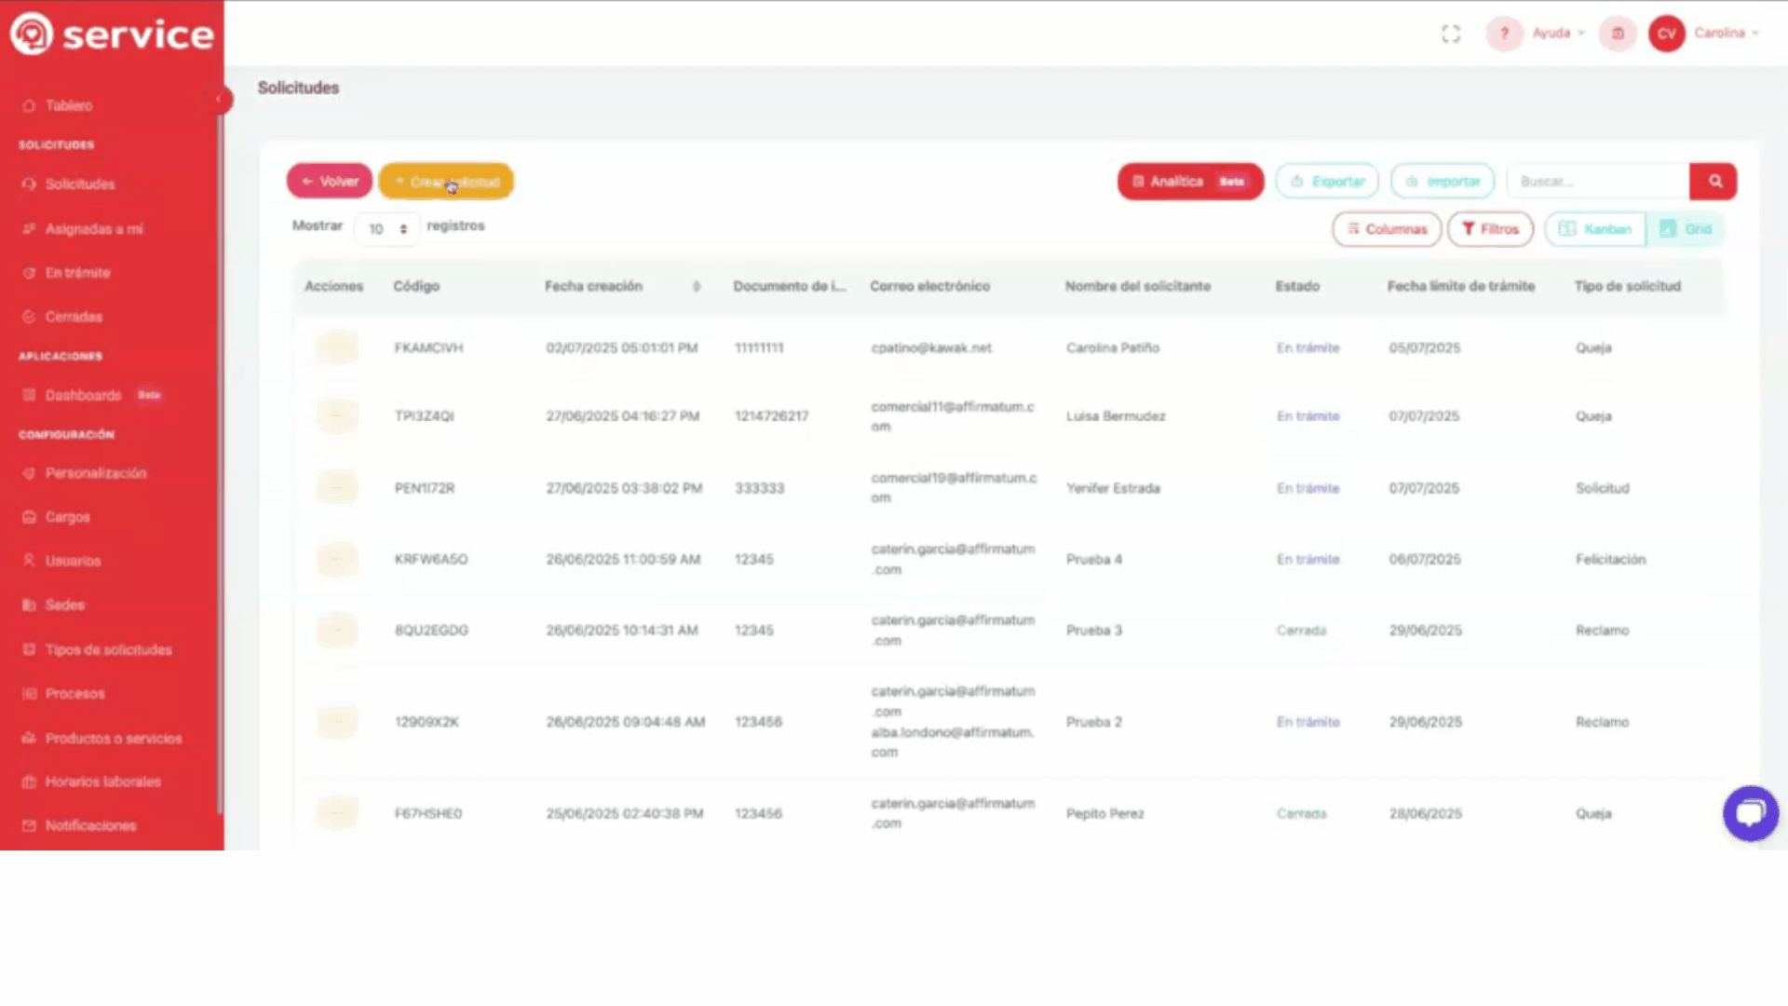This screenshot has width=1788, height=1006.
Task: Click the Felicitación type cell
Action: [1610, 560]
